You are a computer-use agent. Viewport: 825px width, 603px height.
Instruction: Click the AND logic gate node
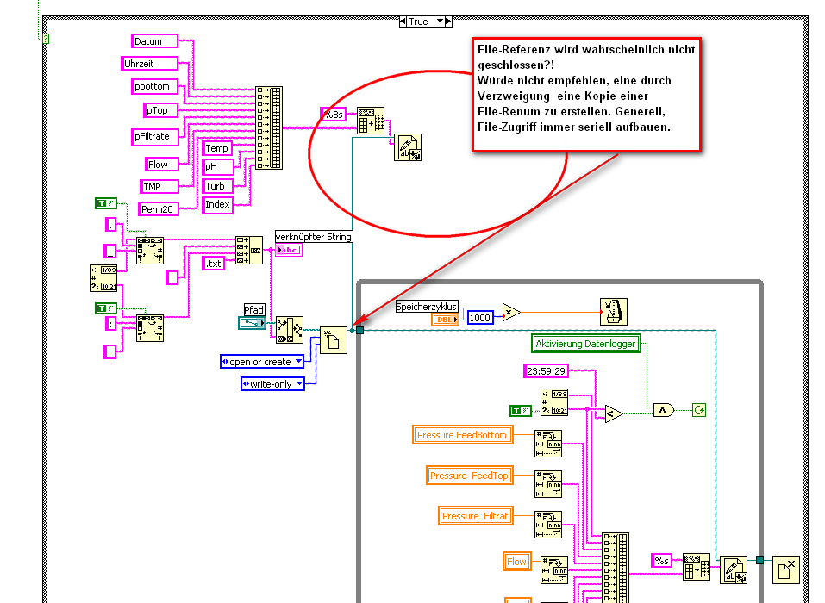pyautogui.click(x=664, y=410)
